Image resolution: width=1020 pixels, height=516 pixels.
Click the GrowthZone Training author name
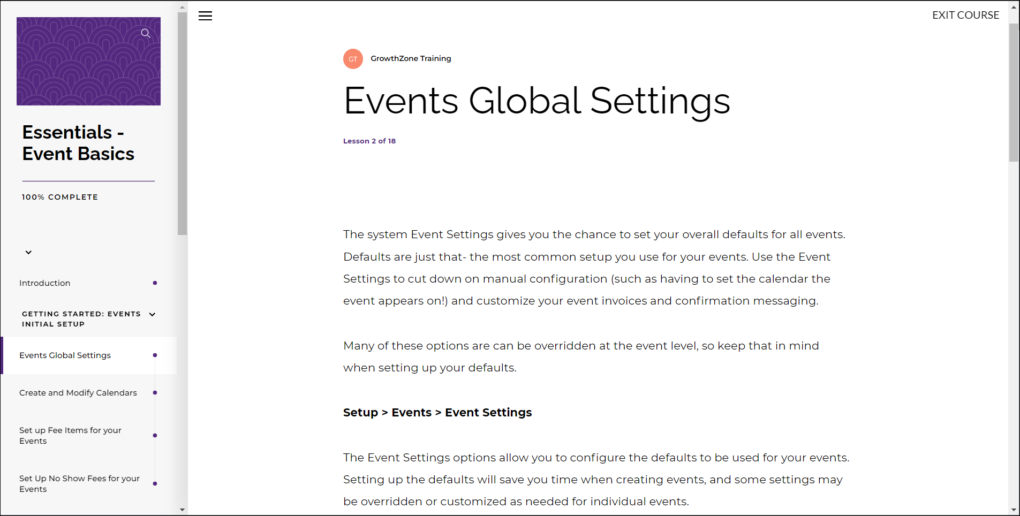[x=411, y=58]
